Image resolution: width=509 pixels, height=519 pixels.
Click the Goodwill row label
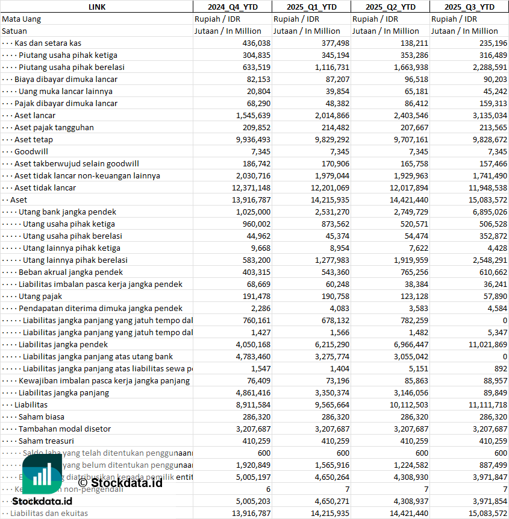[x=31, y=151]
